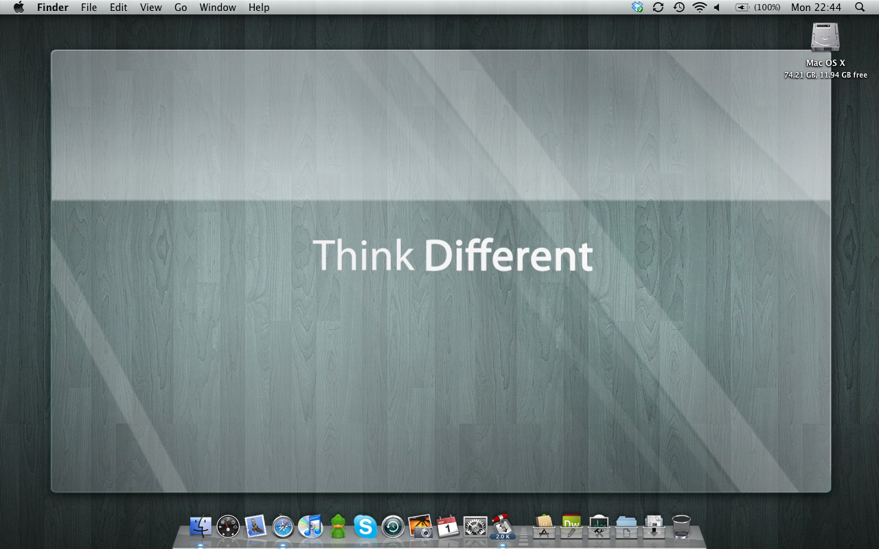879x549 pixels.
Task: Launch Safari from the dock
Action: point(283,527)
